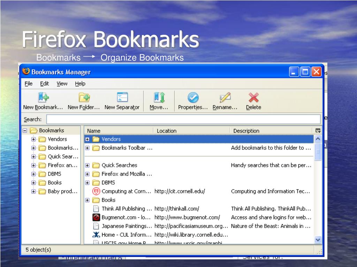Expand the Vendors row in the list
357x267 pixels.
click(x=87, y=139)
